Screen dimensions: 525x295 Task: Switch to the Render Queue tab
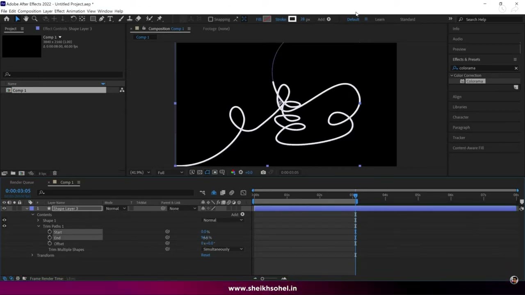22,182
